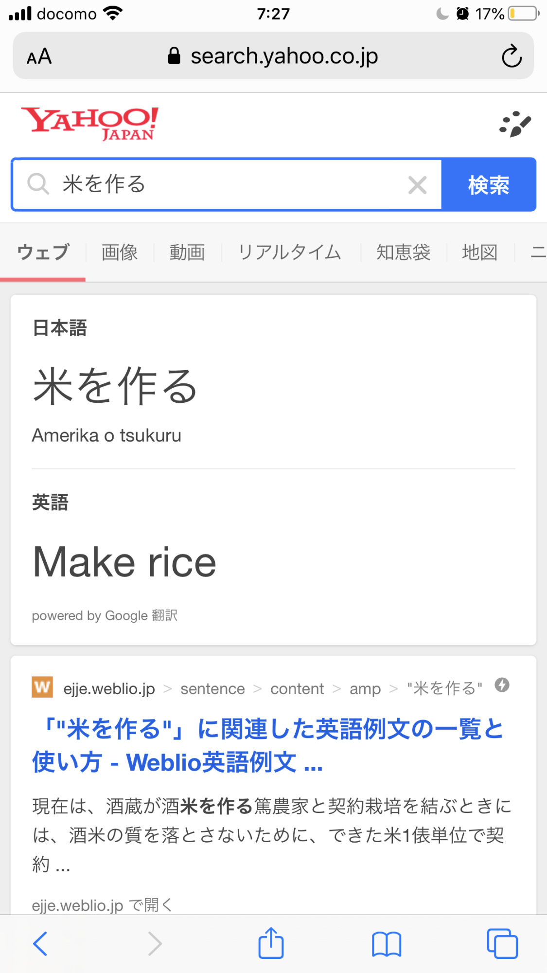Clear the search field with X
Screen dimensions: 547x973
(417, 185)
